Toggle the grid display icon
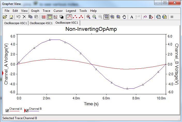This screenshot has height=122, width=182. pos(43,17)
